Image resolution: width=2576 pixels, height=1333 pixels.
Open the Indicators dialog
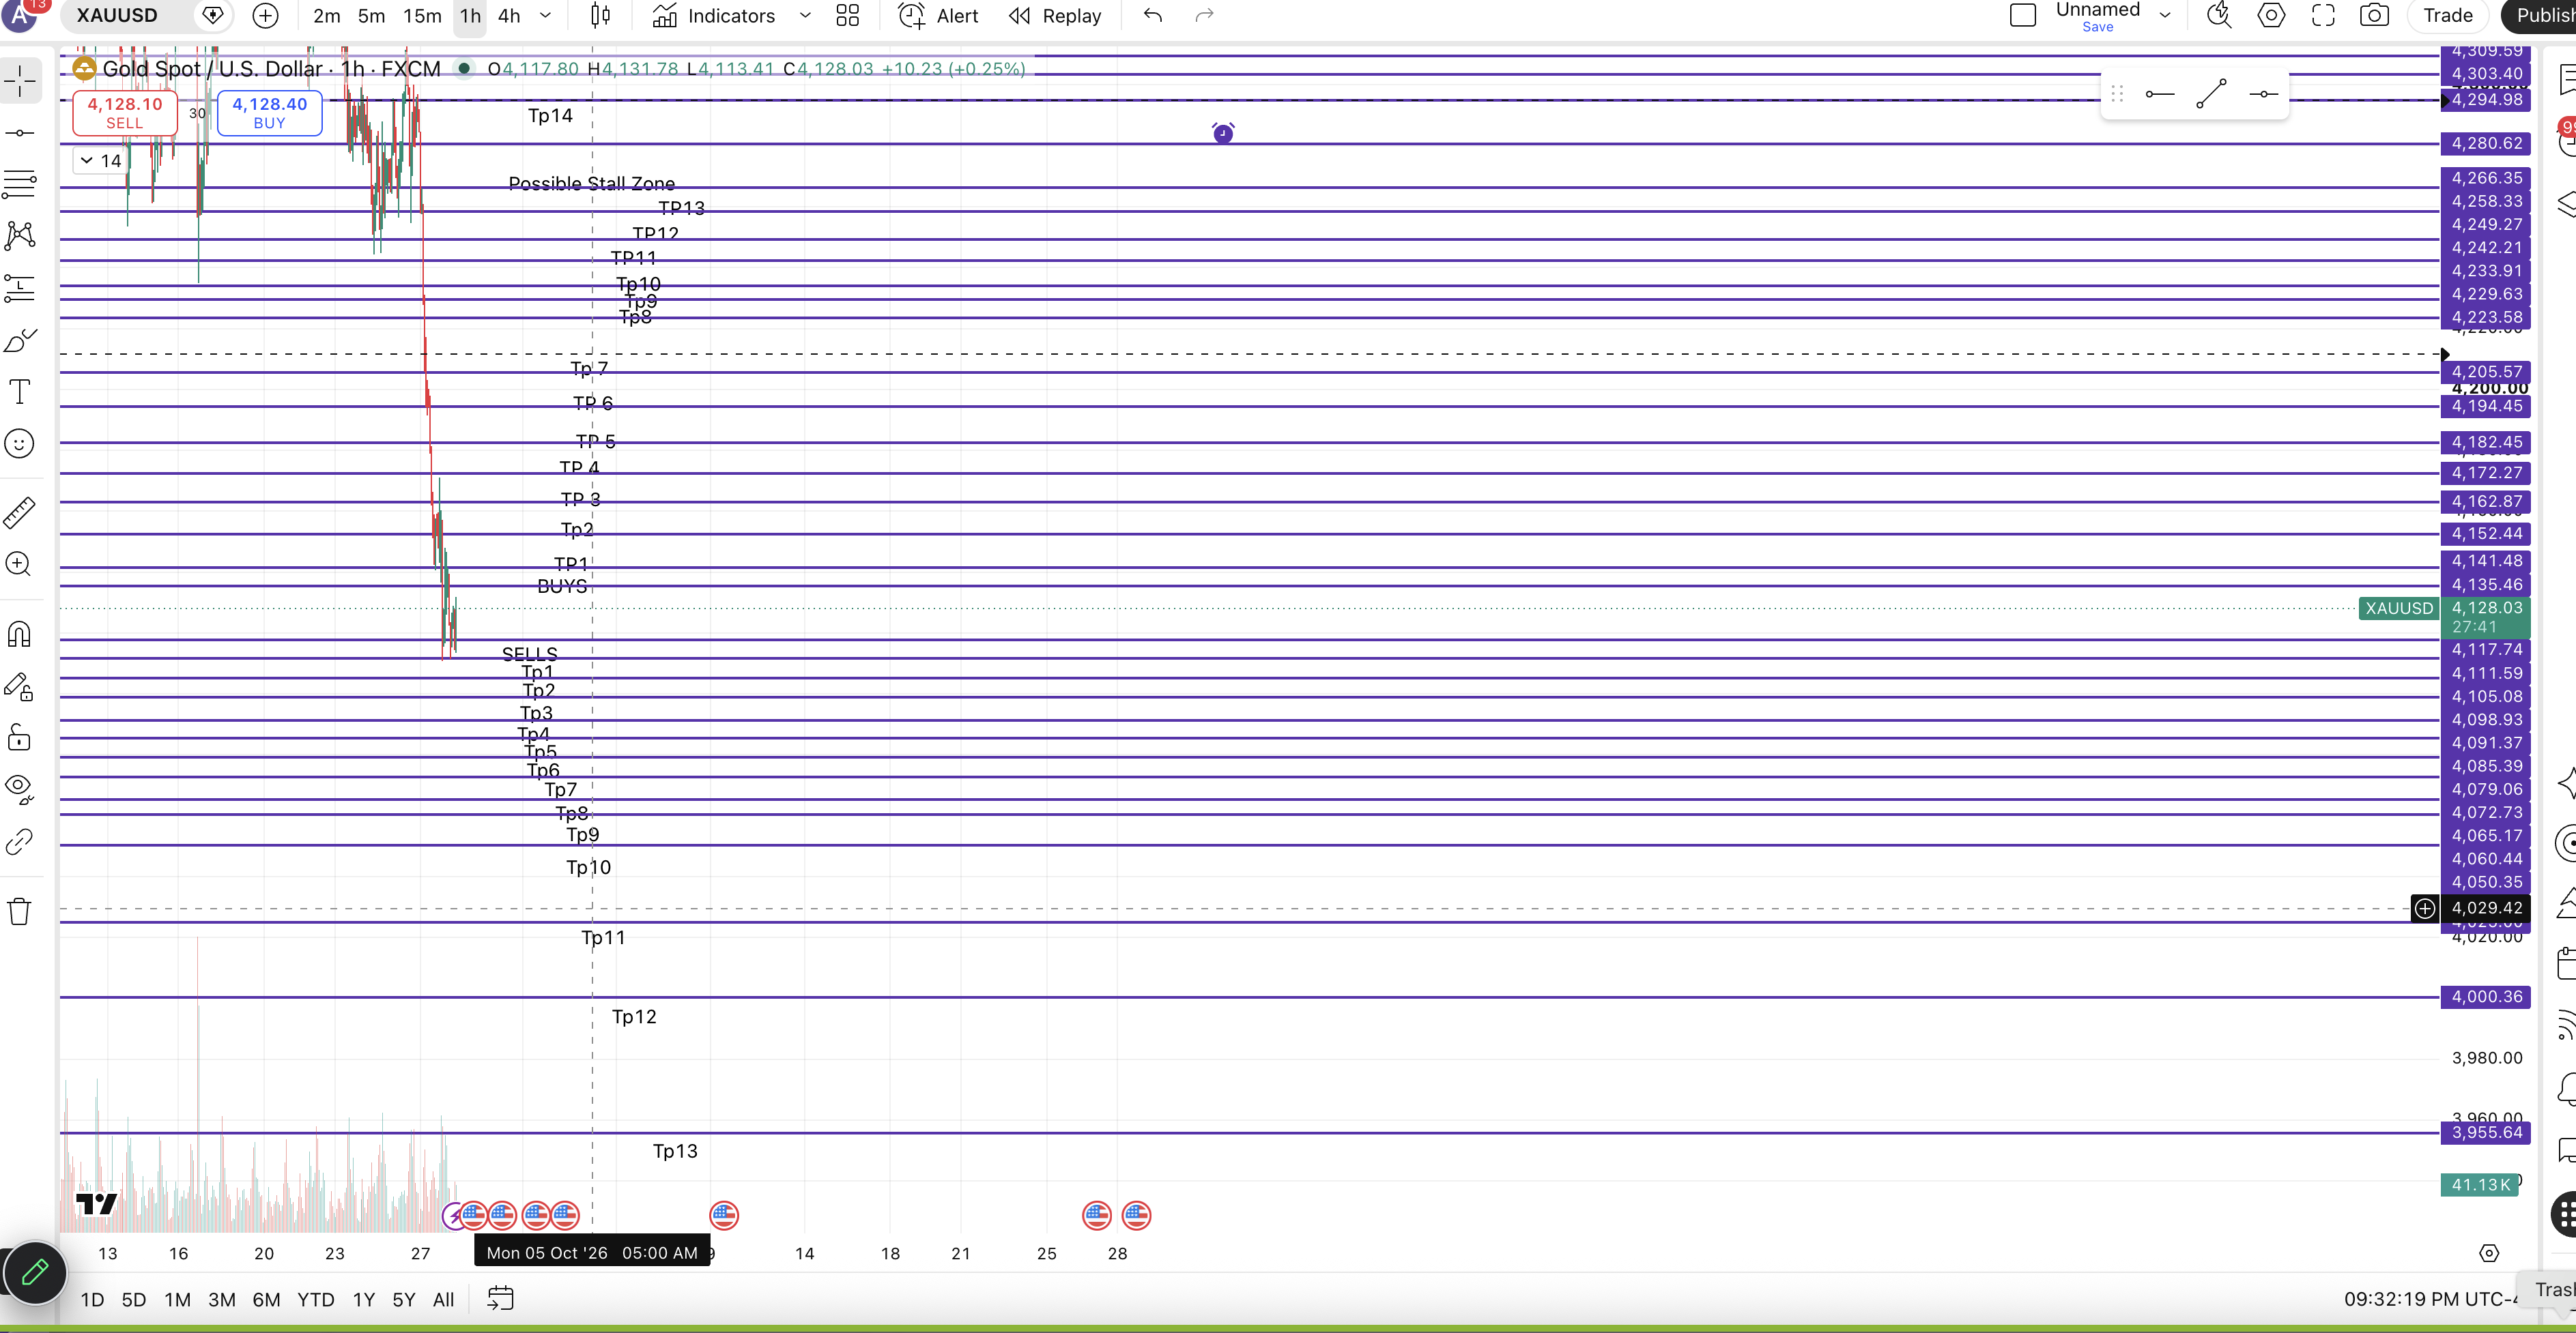coord(714,16)
